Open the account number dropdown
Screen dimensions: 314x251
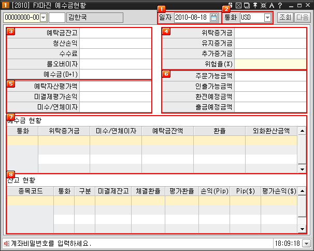pos(43,18)
